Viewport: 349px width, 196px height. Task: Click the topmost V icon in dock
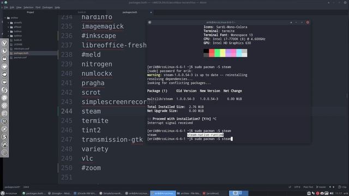click(x=4, y=43)
